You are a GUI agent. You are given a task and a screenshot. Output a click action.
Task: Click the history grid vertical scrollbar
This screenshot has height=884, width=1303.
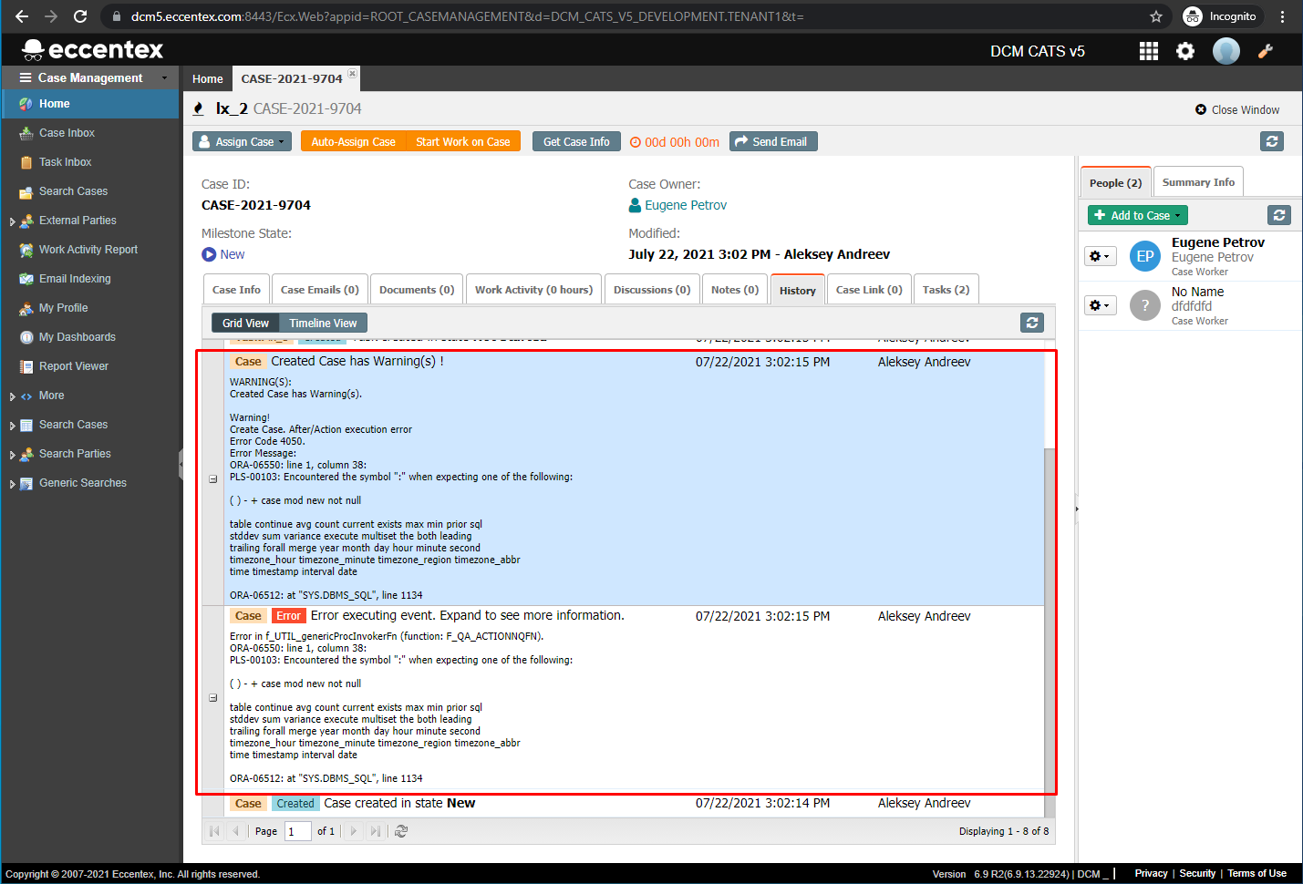pos(1050,620)
